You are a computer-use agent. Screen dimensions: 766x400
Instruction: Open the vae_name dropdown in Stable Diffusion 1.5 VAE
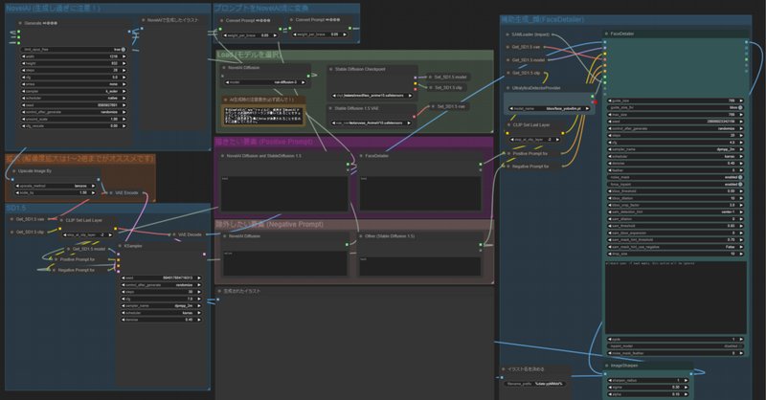pyautogui.click(x=372, y=122)
